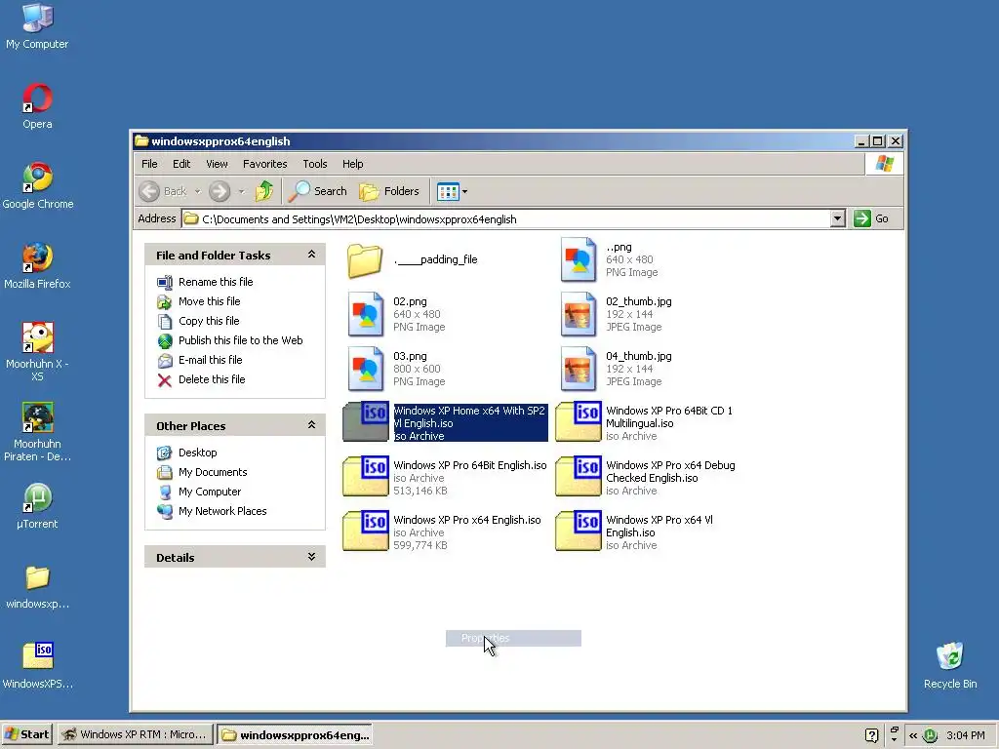Select the Moorhuhn Piraten desktop shortcut
The height and width of the screenshot is (749, 999).
click(38, 417)
